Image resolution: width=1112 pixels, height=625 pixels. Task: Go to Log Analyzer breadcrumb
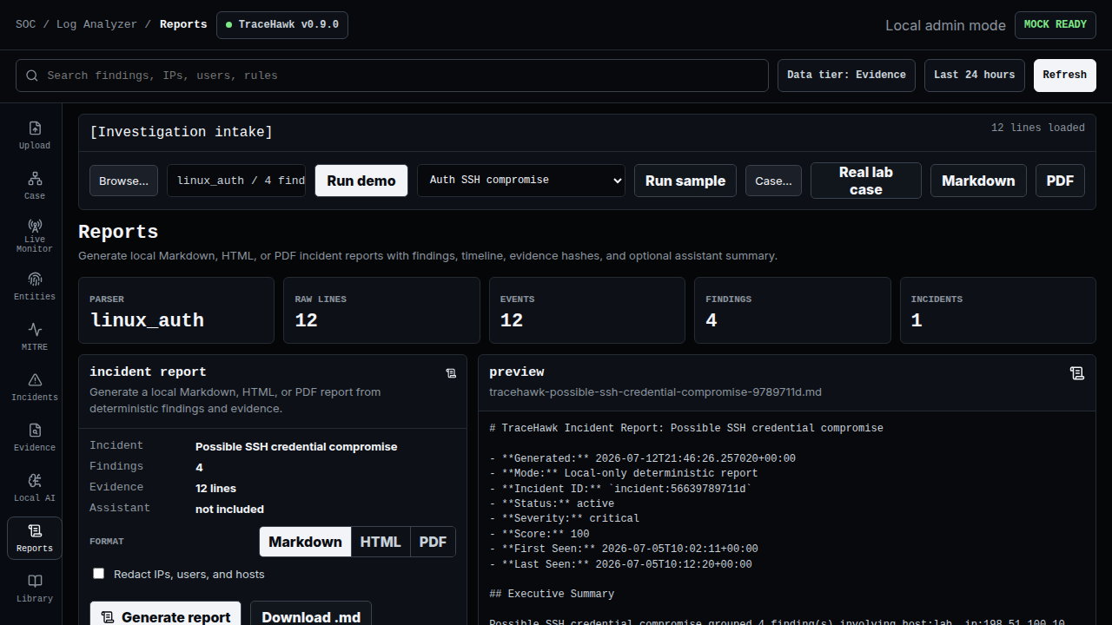pos(96,24)
